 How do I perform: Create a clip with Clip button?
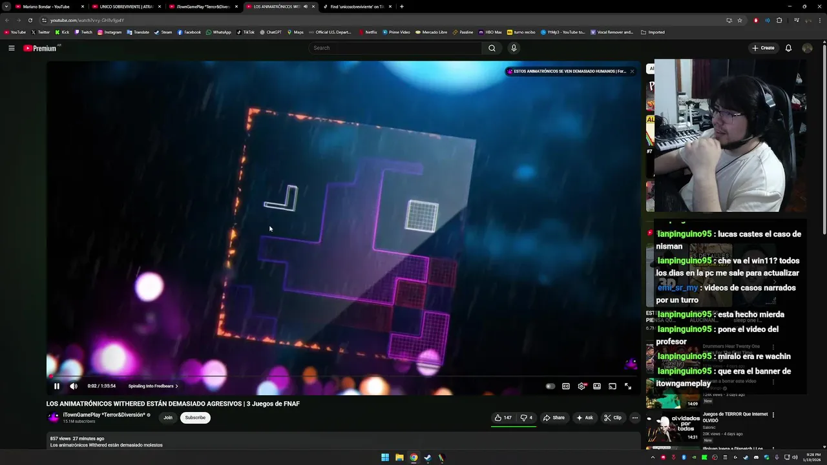[x=612, y=418]
